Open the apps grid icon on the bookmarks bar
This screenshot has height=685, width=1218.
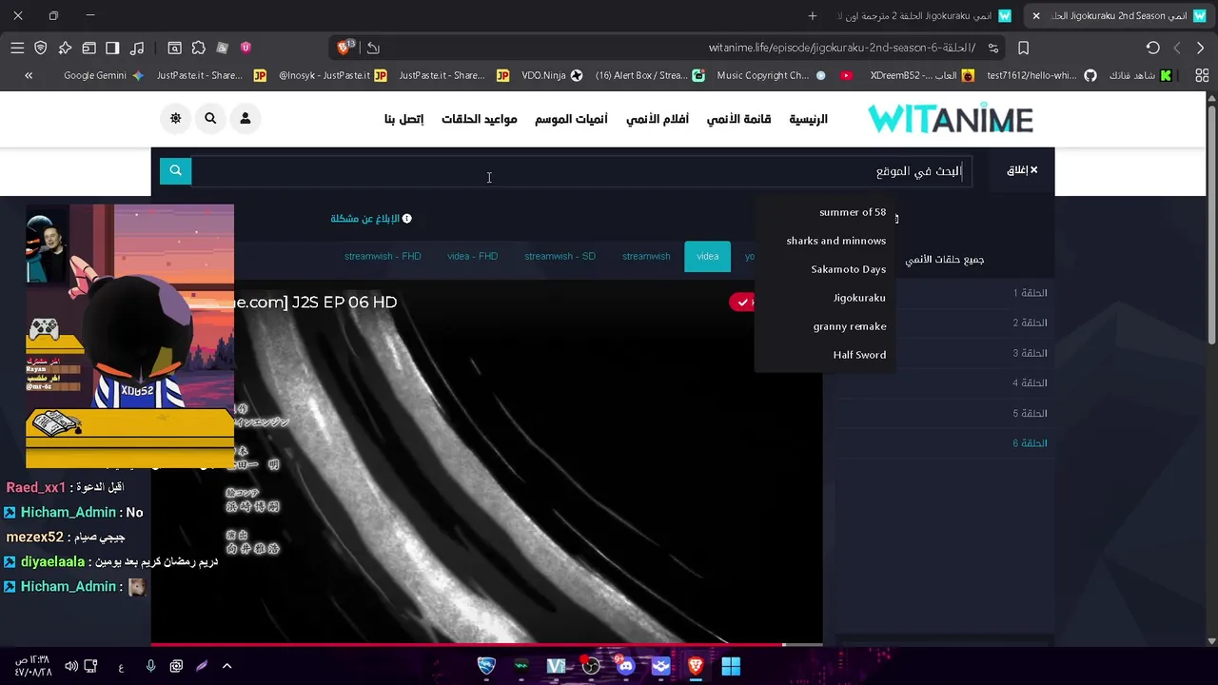pos(1202,75)
